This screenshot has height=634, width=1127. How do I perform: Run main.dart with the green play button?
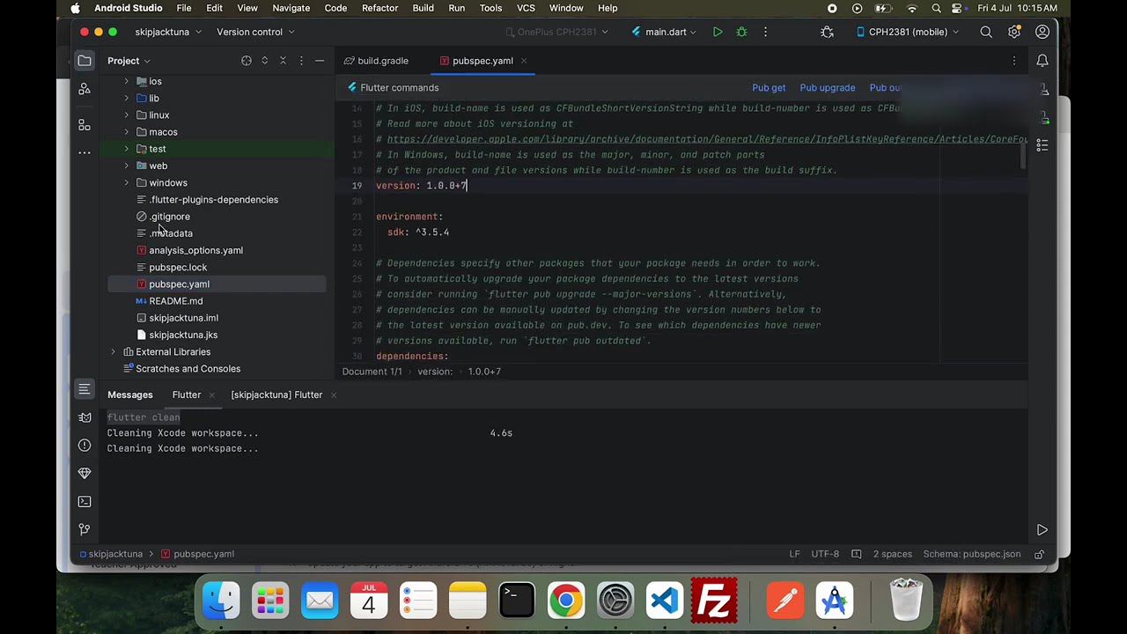(718, 32)
